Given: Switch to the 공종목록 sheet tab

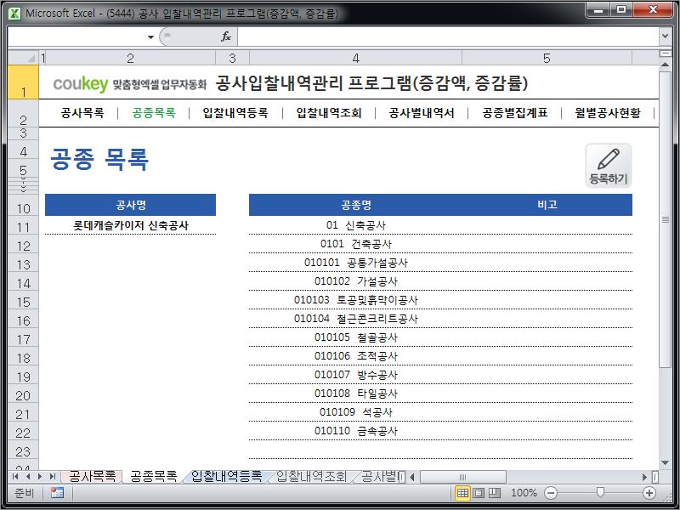Looking at the screenshot, I should pos(154,477).
